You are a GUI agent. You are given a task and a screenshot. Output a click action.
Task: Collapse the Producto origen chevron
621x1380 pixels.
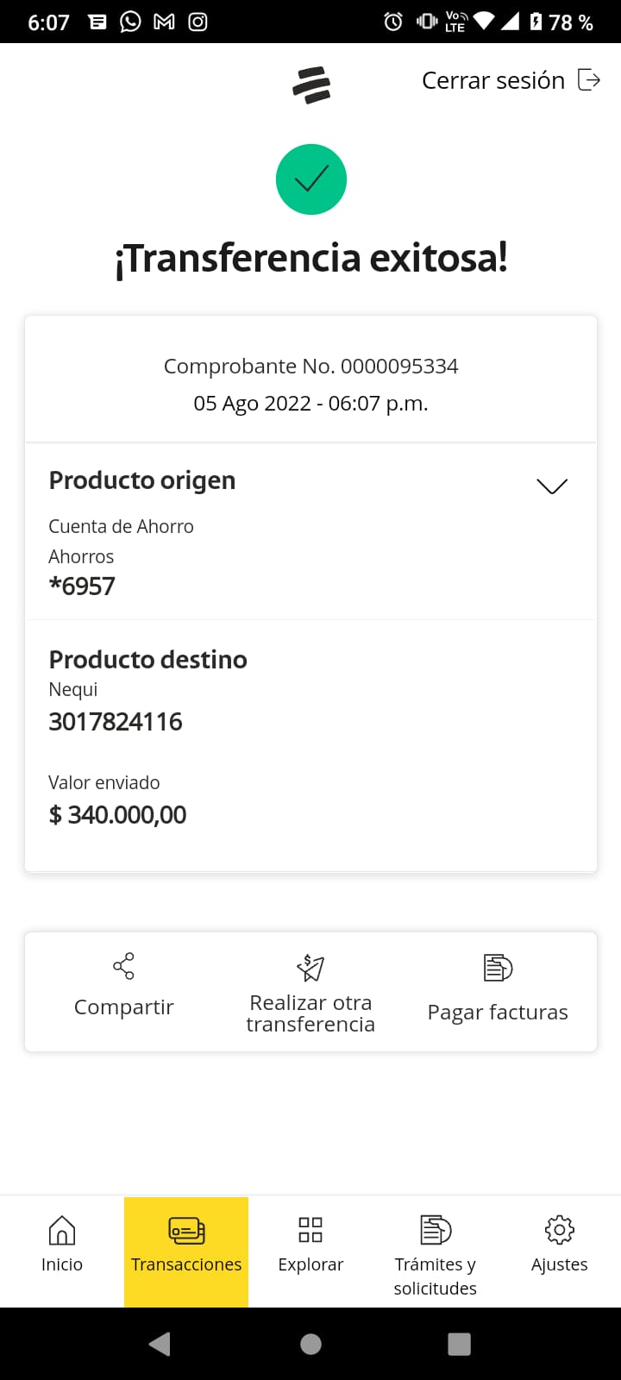(552, 486)
